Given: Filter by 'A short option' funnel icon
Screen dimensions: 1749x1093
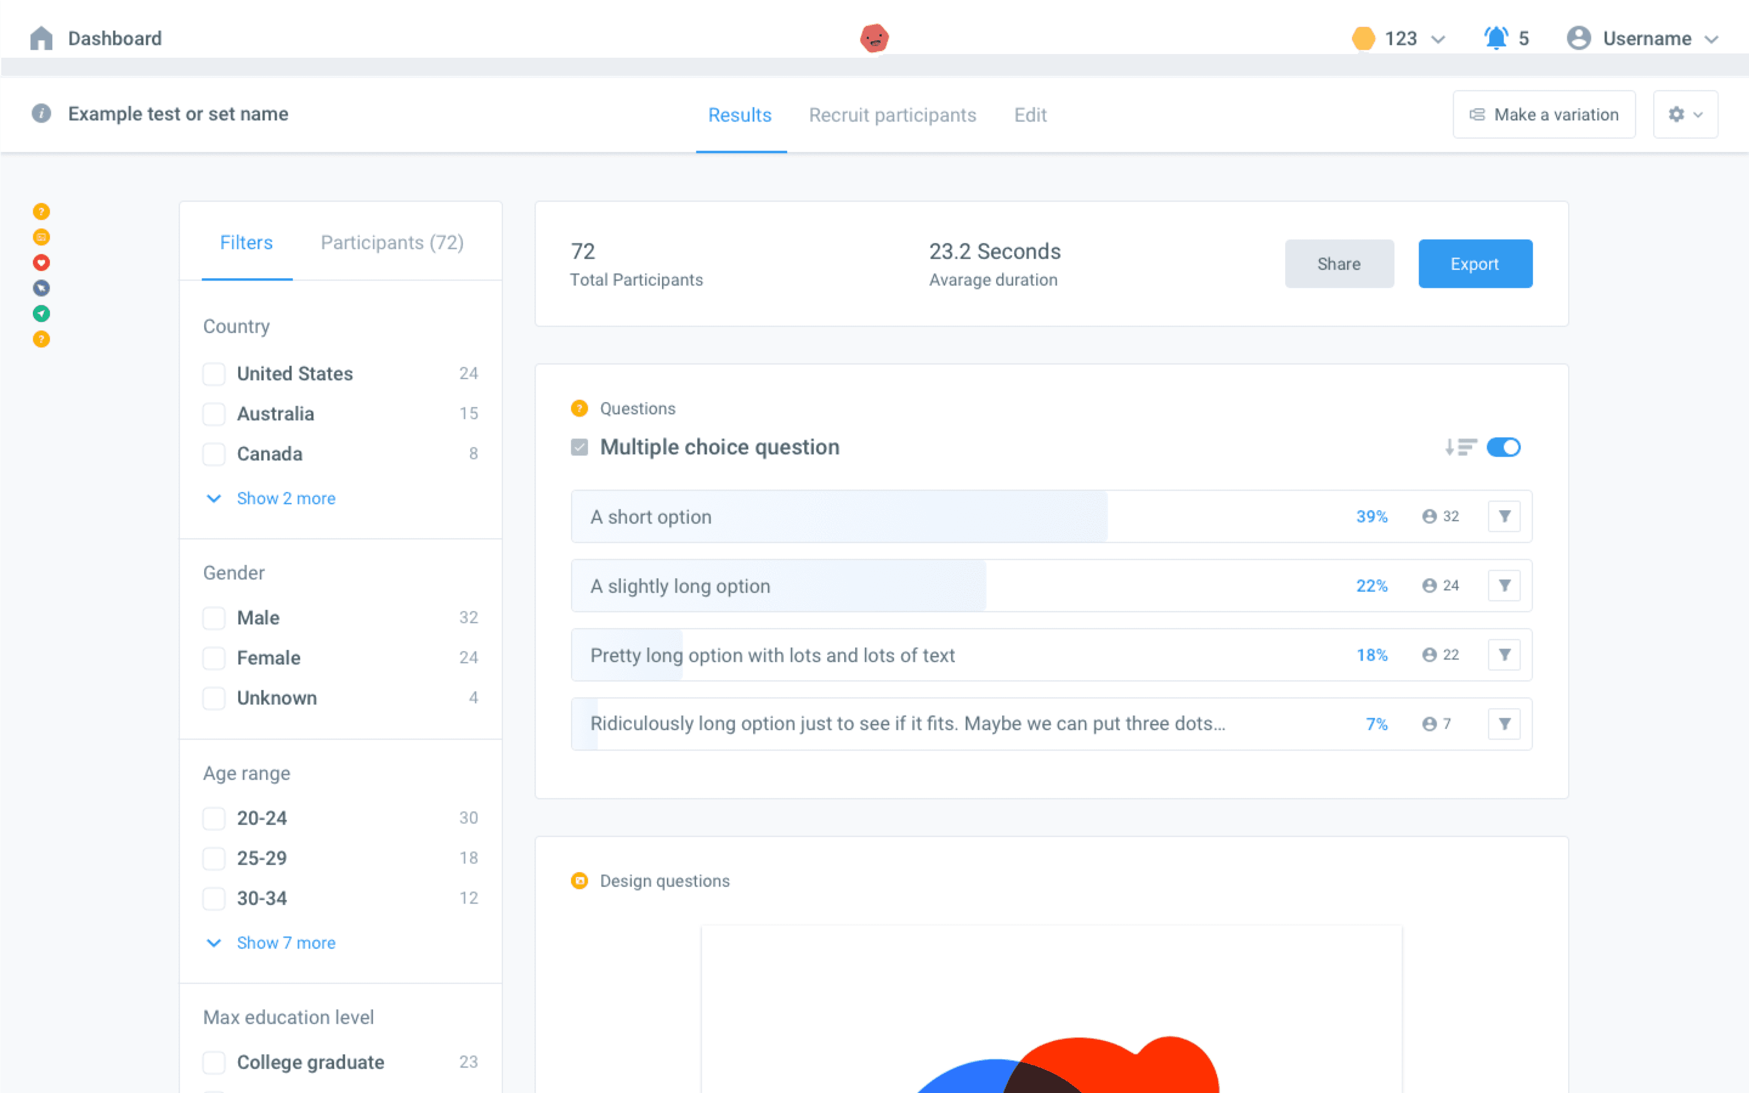Looking at the screenshot, I should (x=1504, y=516).
